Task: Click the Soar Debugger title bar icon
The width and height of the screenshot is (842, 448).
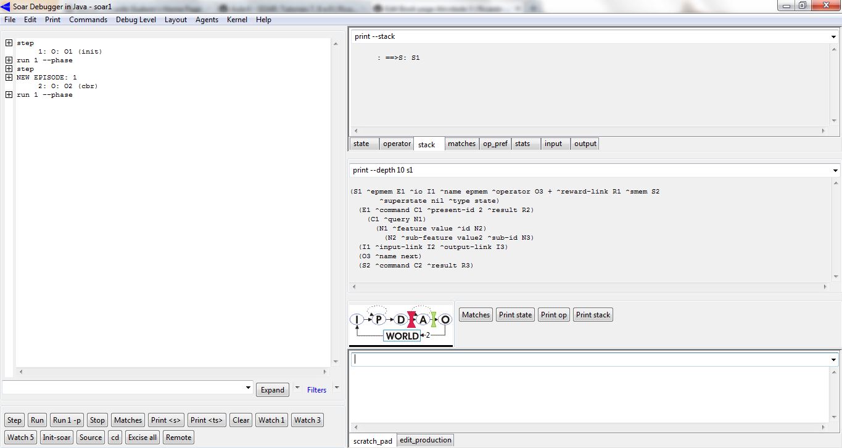Action: (6, 6)
